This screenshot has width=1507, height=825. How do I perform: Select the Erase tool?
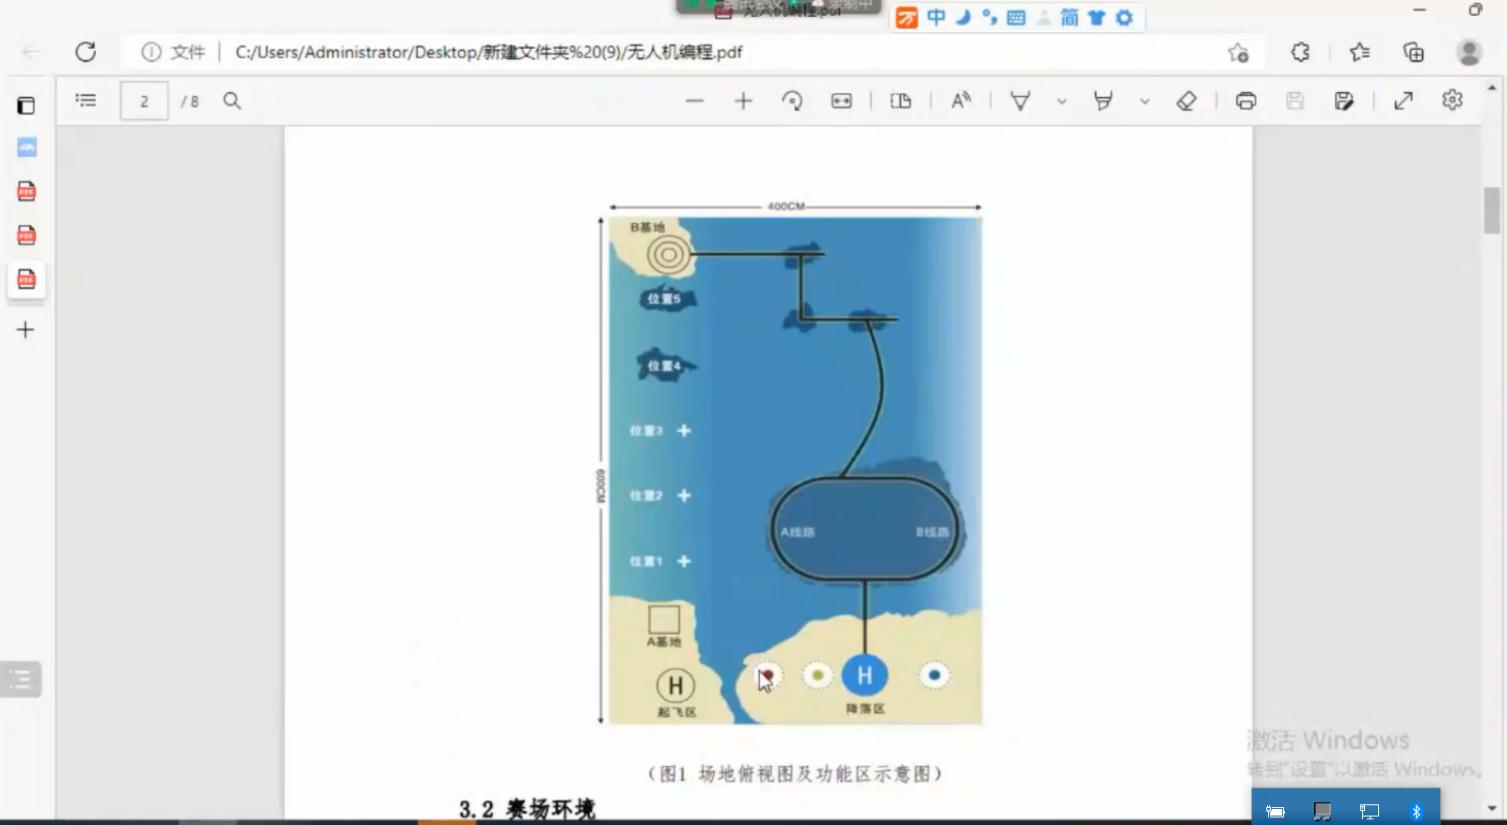1186,101
